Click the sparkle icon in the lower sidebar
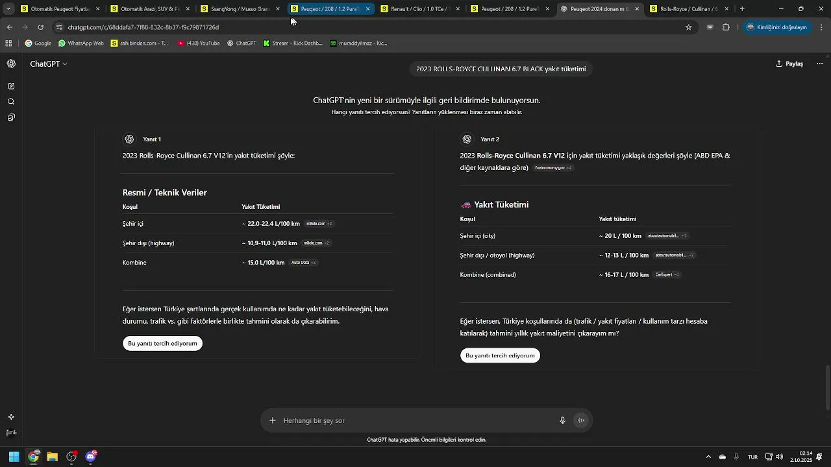831x467 pixels. [11, 417]
